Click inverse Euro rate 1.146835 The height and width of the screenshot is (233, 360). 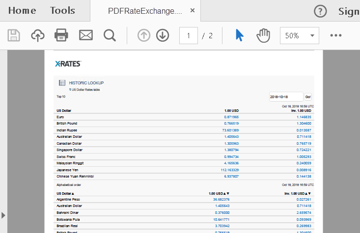tap(304, 117)
